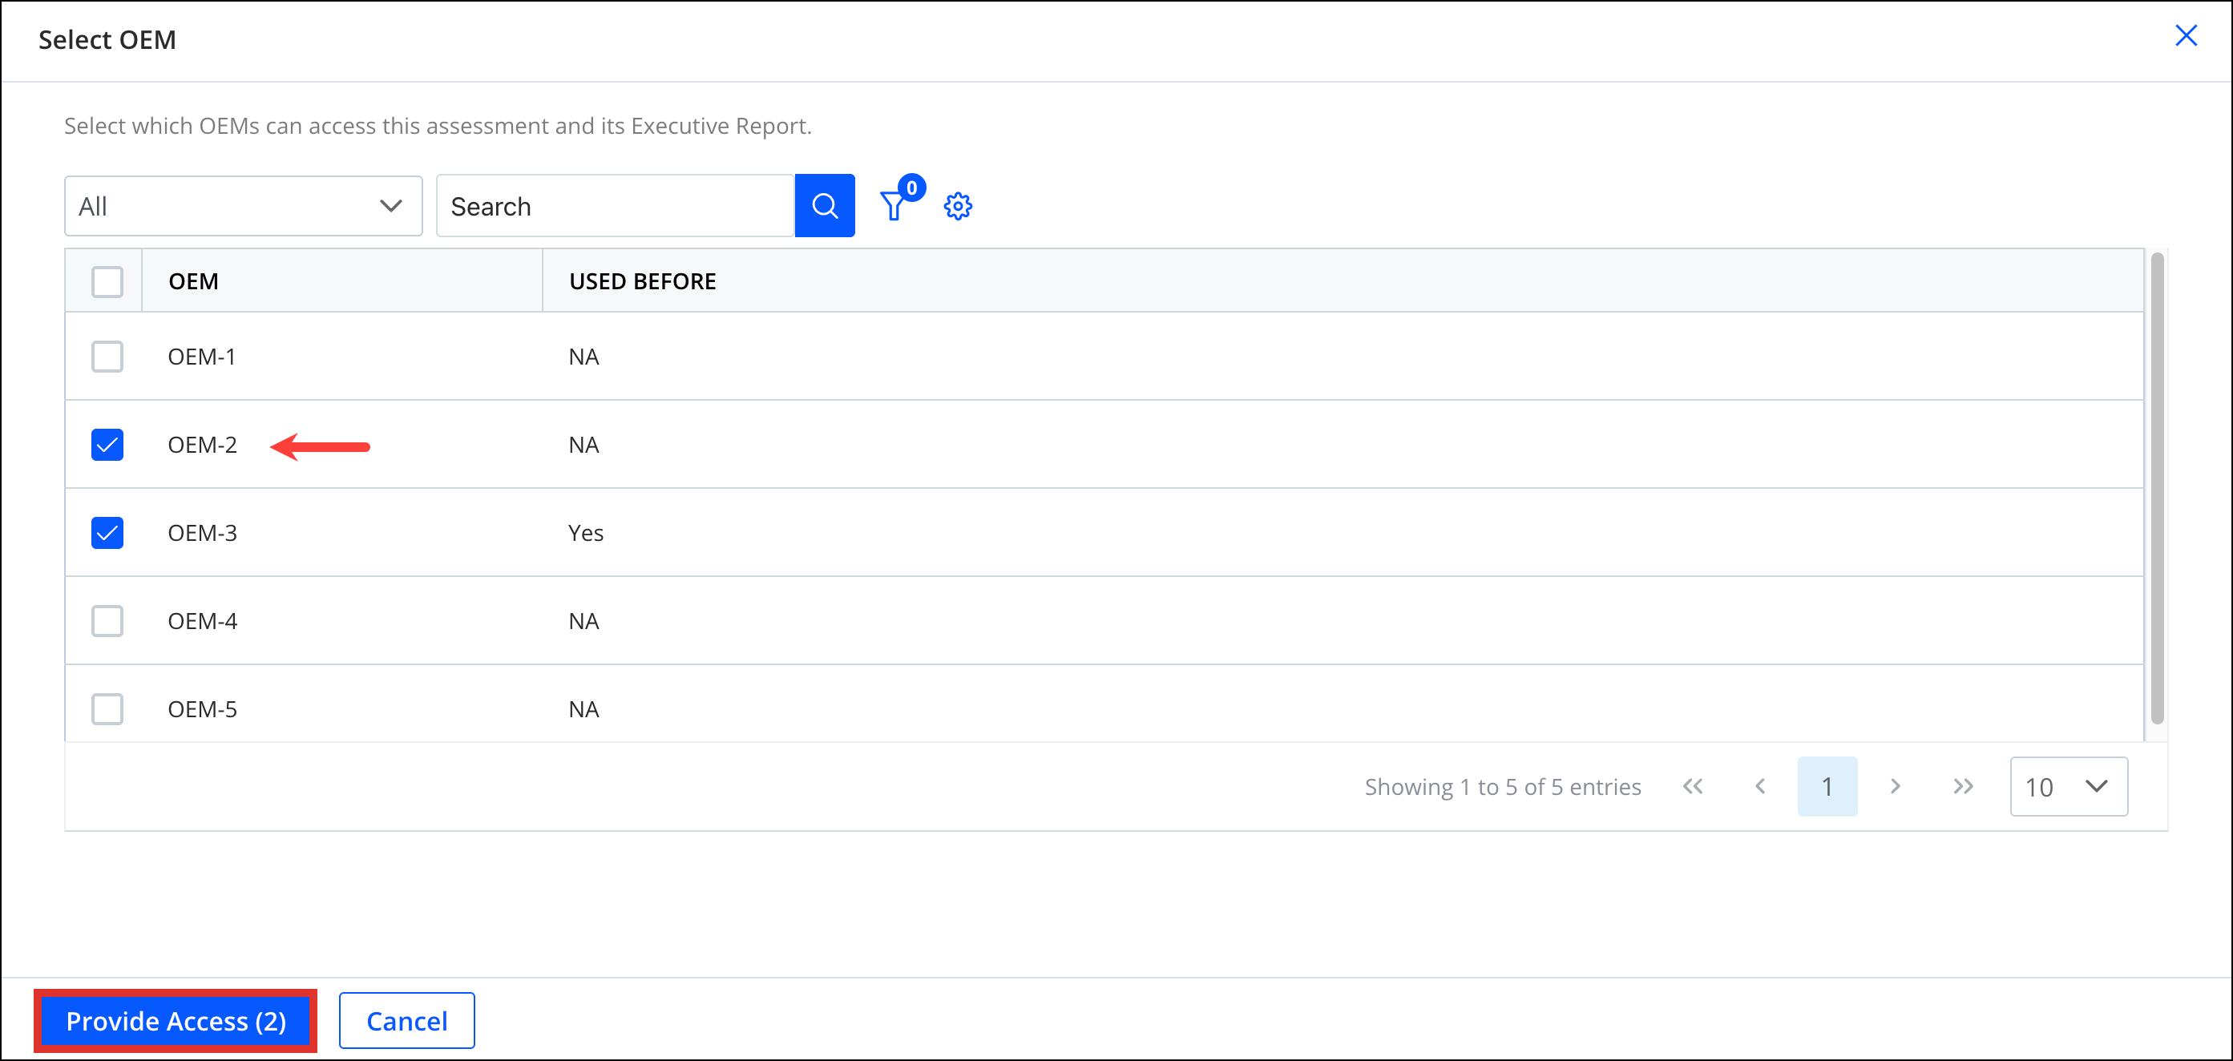
Task: Uncheck the OEM-3 checkbox
Action: click(x=107, y=532)
